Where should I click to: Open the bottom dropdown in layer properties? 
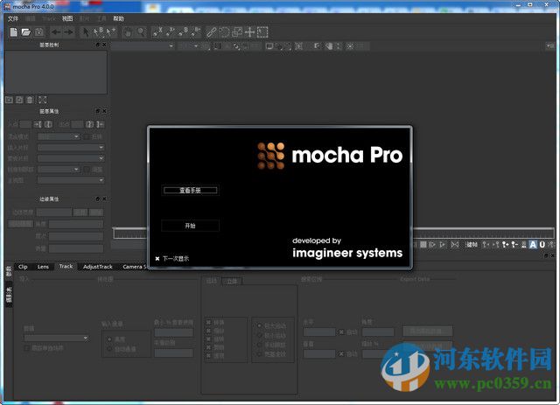point(71,180)
